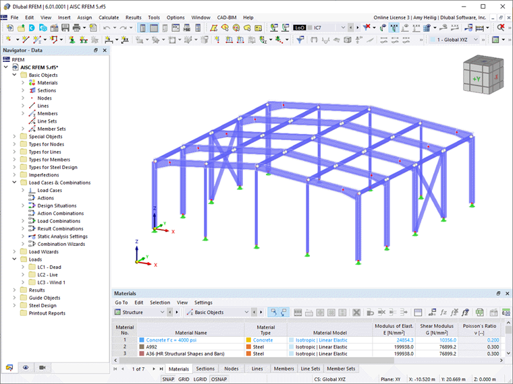Toggle the Tables panel display button
Screen dimensions: 513x384
coord(154,28)
